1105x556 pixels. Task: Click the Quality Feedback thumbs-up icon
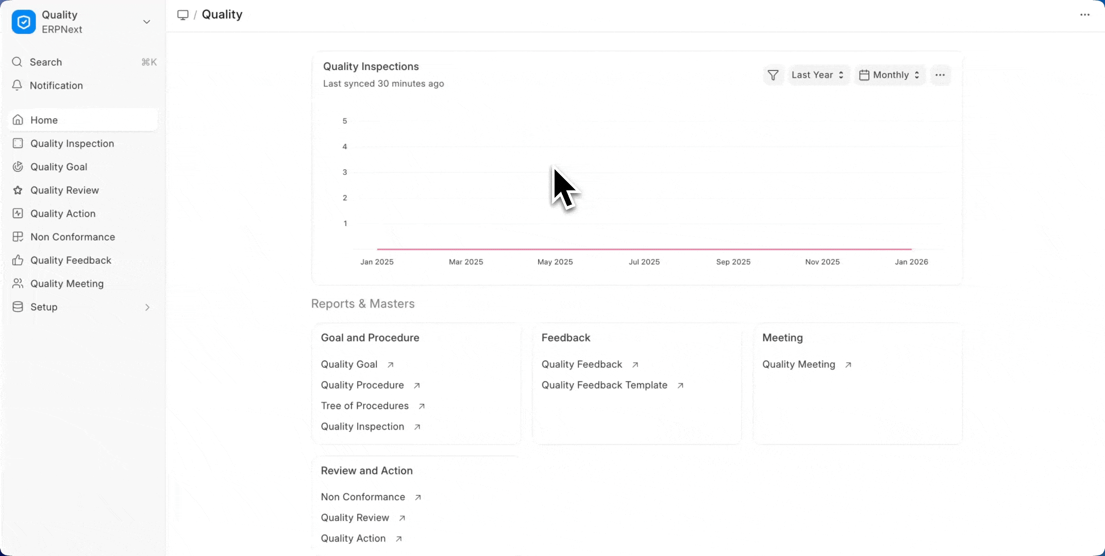(18, 260)
